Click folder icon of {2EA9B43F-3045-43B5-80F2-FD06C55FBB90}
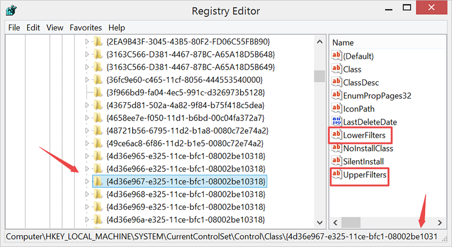This screenshot has height=247, width=452. (x=98, y=42)
